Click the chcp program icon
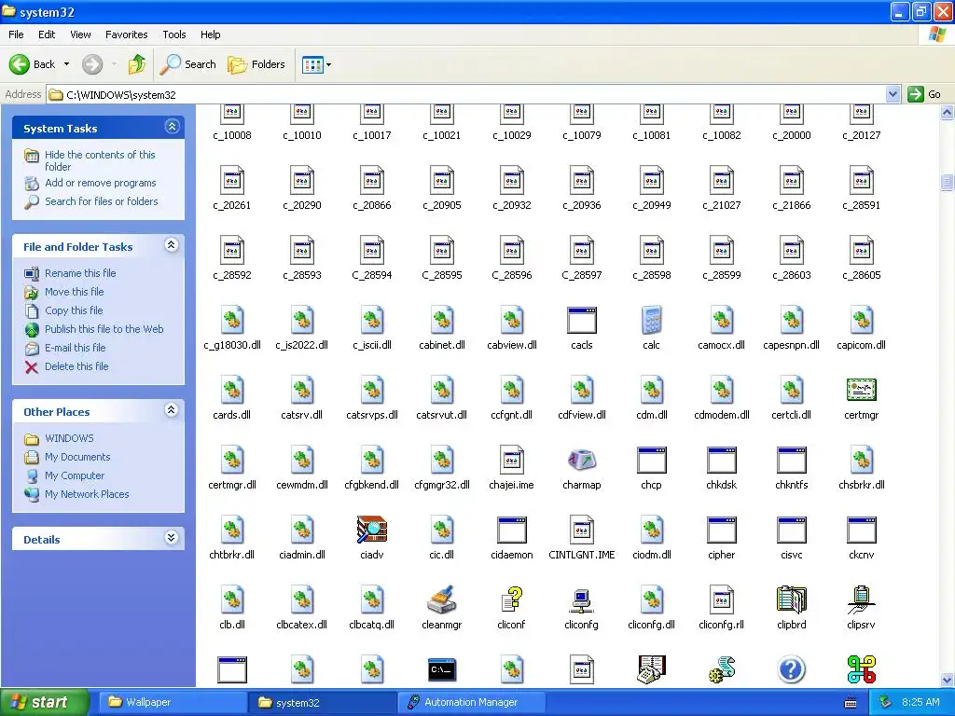This screenshot has height=716, width=955. pos(651,461)
